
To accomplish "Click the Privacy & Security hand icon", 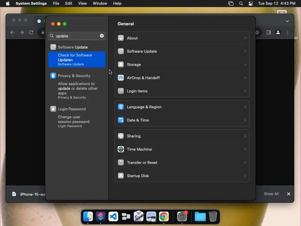I will point(53,76).
